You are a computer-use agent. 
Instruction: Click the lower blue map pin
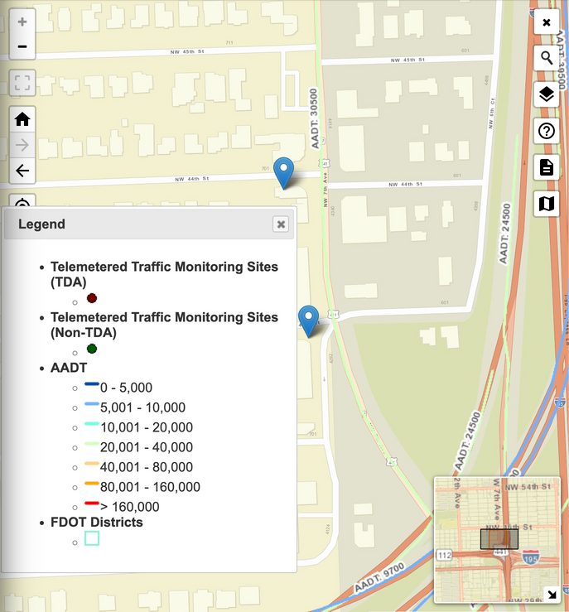(x=309, y=320)
